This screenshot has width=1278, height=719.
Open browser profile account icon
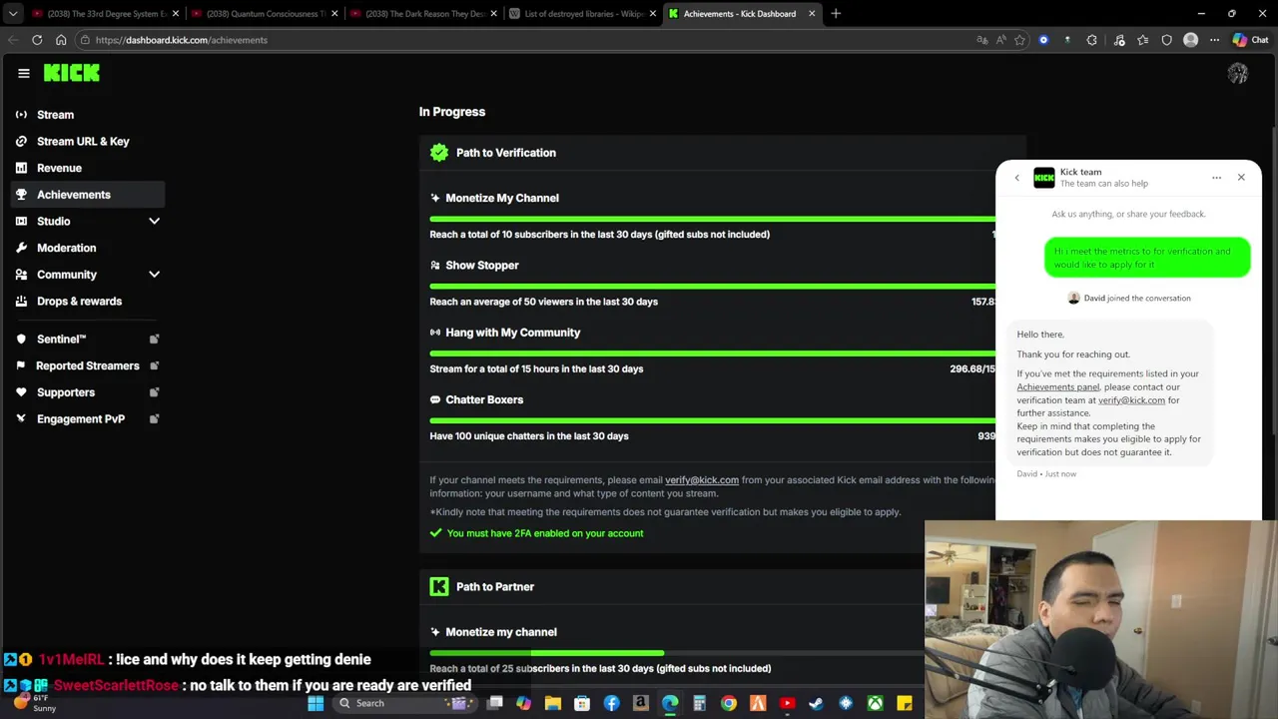click(1190, 40)
